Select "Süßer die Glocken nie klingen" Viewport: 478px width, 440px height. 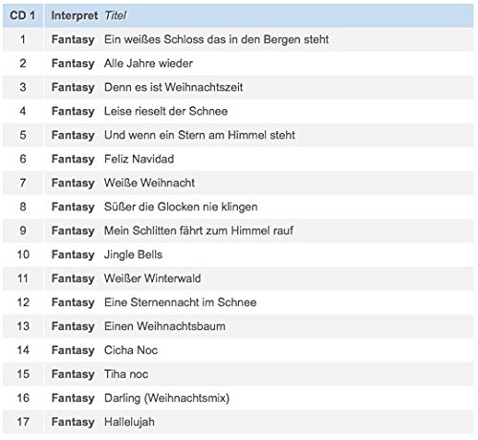(x=181, y=207)
